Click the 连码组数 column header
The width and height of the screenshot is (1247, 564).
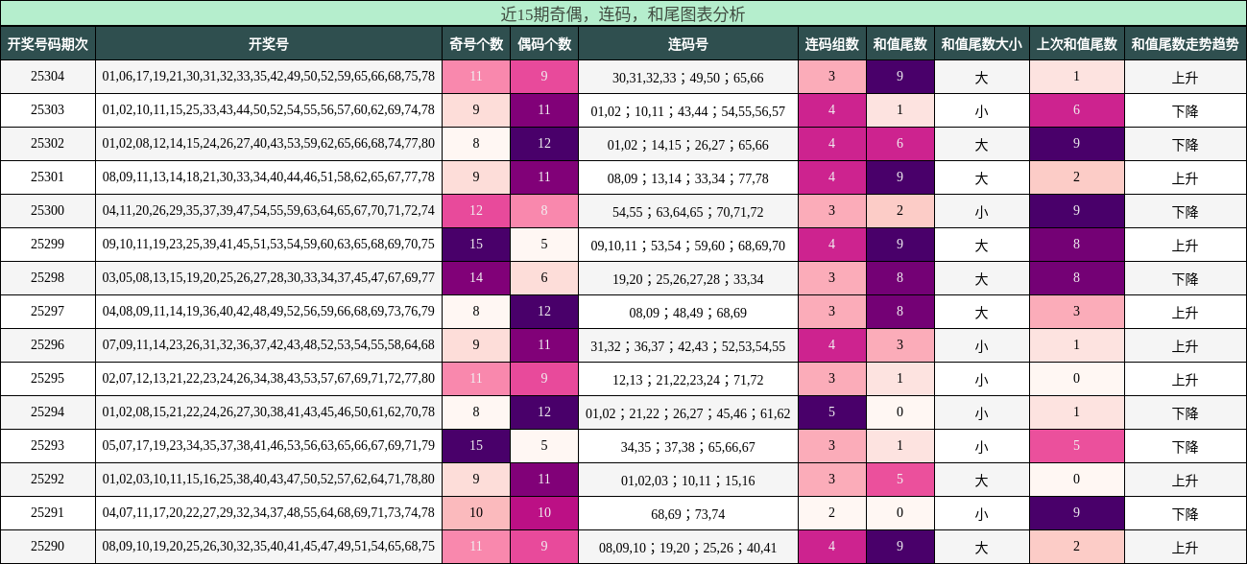pos(831,42)
